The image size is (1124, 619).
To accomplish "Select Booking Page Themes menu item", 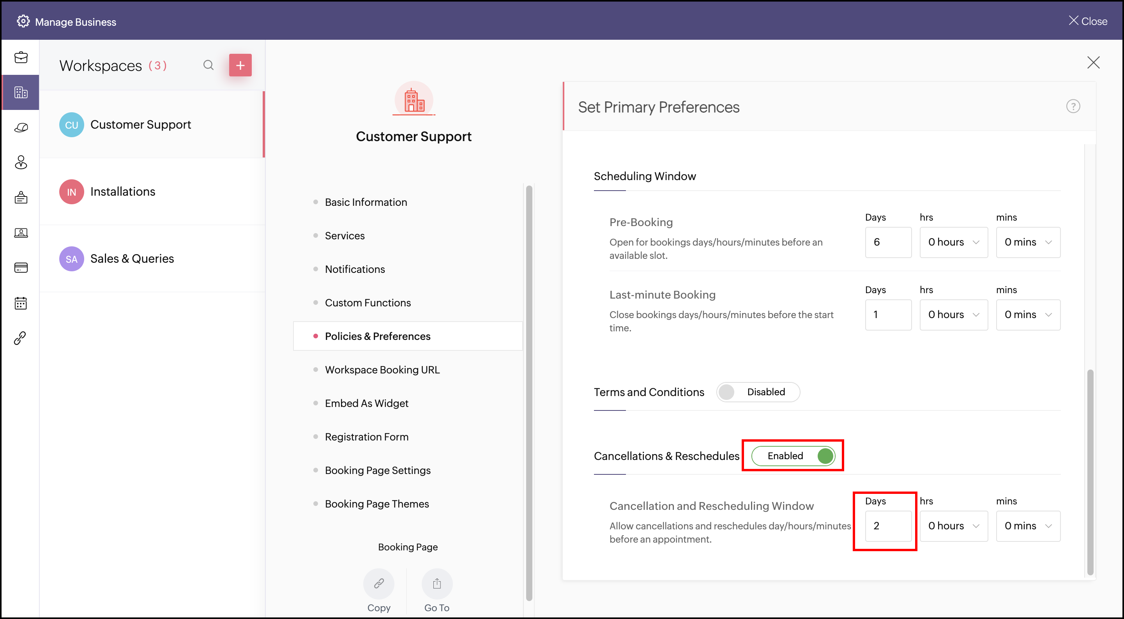I will coord(376,504).
